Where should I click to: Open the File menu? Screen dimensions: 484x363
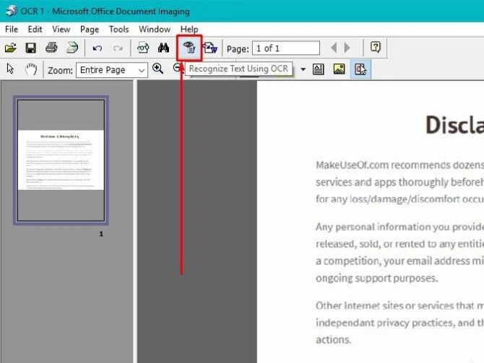click(x=12, y=30)
